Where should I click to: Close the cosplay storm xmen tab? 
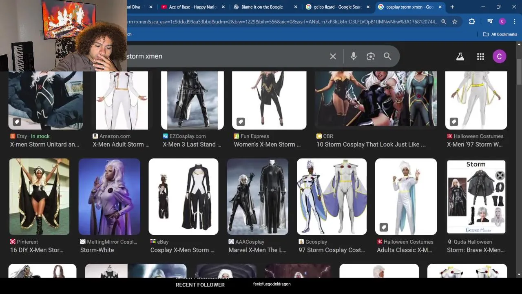click(x=440, y=7)
